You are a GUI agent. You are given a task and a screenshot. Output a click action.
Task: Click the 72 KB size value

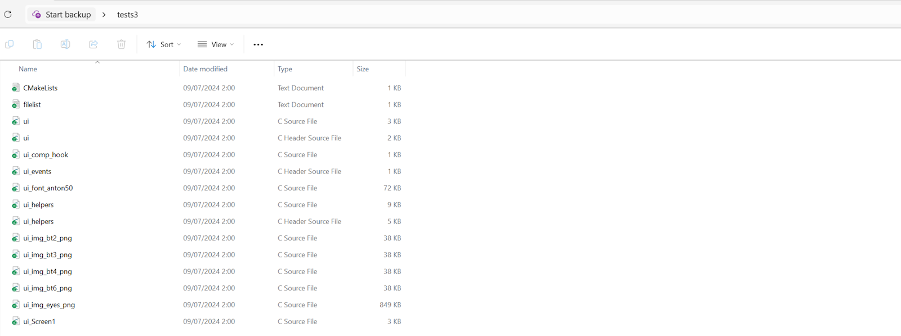coord(392,188)
